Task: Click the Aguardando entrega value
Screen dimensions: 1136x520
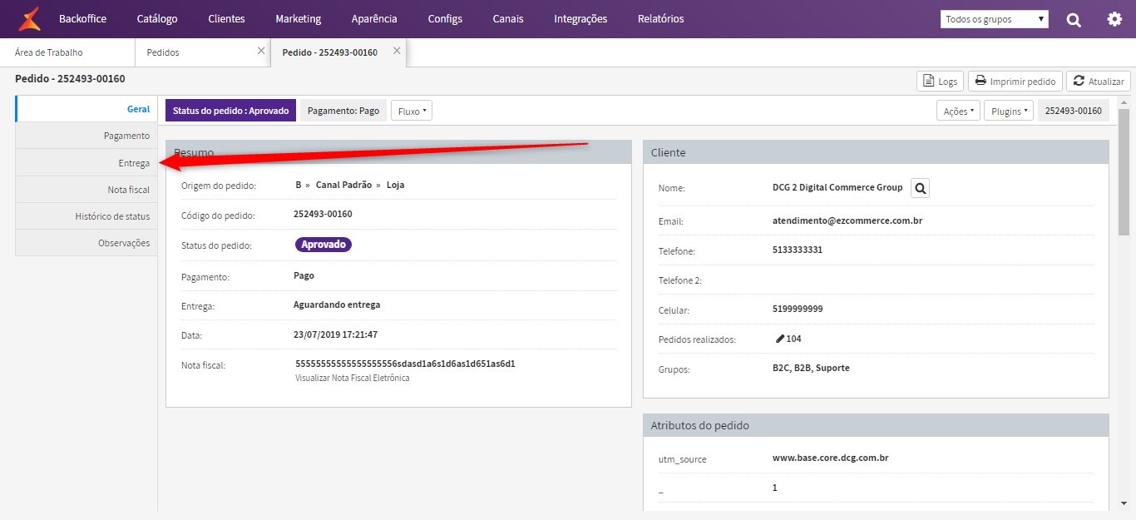Action: pyautogui.click(x=337, y=305)
